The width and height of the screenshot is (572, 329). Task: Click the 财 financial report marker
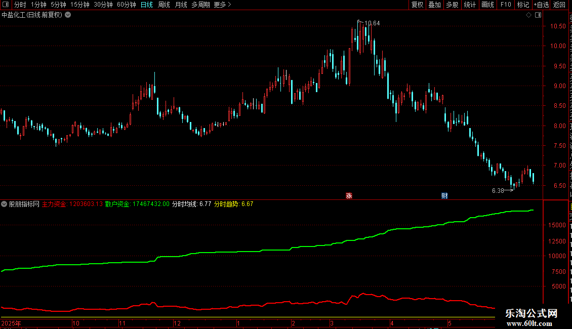pyautogui.click(x=444, y=196)
